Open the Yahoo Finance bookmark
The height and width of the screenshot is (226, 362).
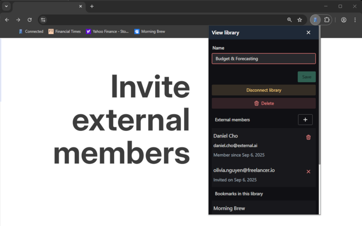107,31
